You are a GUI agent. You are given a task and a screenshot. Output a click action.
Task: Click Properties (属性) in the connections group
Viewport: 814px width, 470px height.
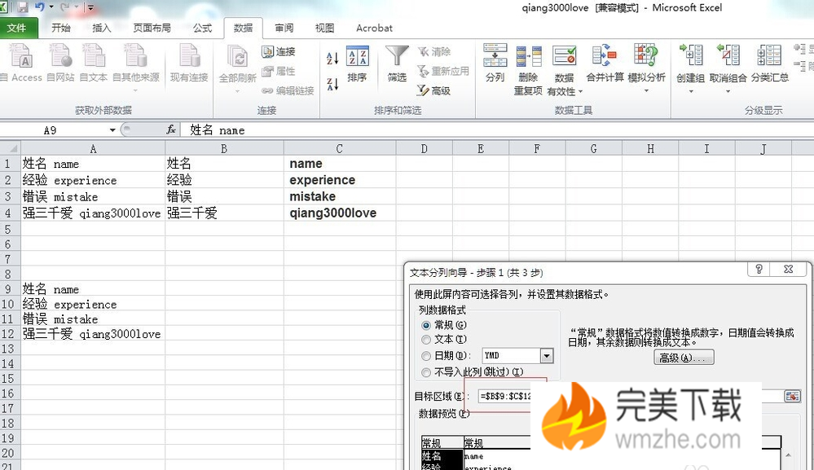(279, 71)
